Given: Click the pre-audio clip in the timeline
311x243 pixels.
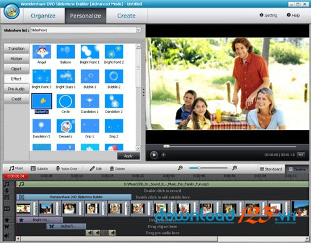Looking at the screenshot, I should tap(101, 232).
